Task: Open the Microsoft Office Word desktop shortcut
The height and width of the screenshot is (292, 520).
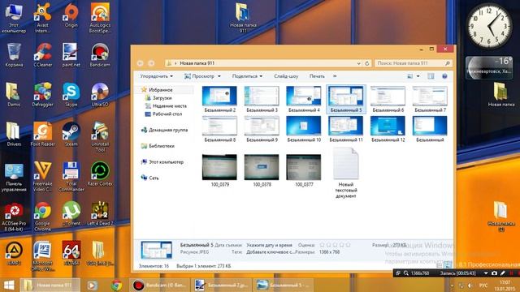Action: point(42,256)
